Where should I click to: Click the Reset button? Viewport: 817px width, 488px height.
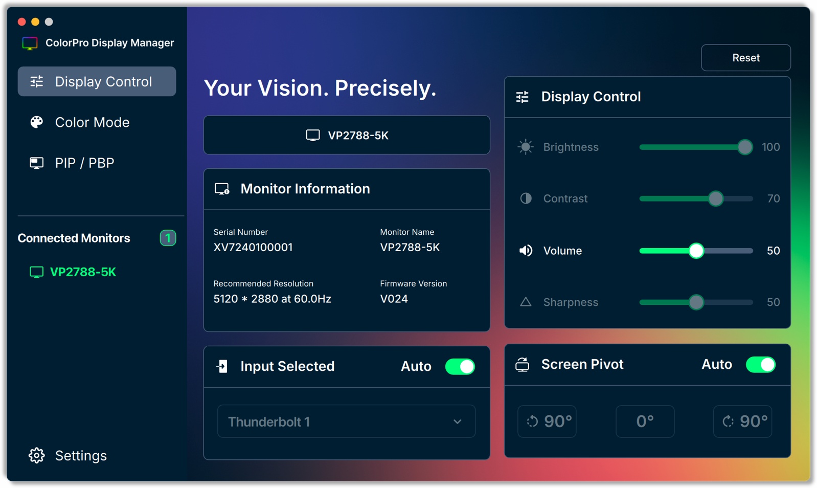click(x=745, y=58)
